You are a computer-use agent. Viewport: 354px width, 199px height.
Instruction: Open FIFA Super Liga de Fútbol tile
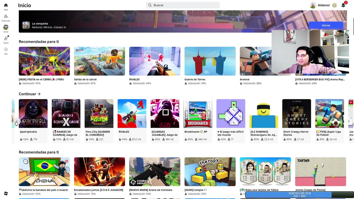point(329,114)
